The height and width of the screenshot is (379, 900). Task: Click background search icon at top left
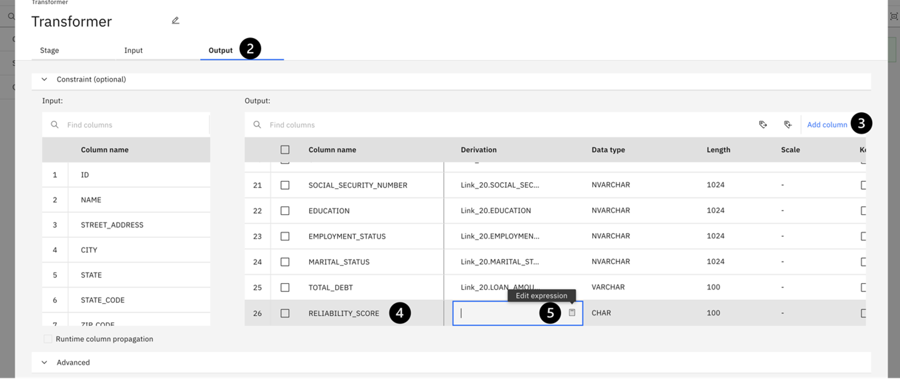click(11, 16)
